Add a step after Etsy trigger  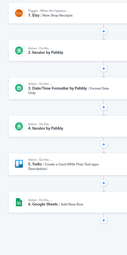coord(104,31)
